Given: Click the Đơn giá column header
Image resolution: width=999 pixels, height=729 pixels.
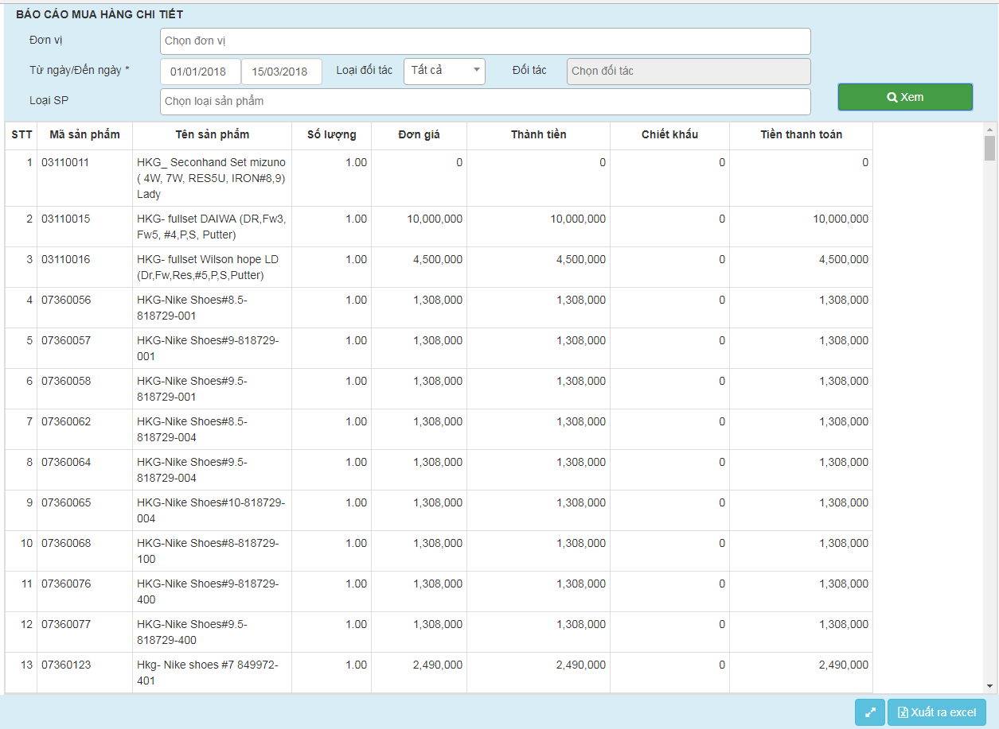Looking at the screenshot, I should coord(419,135).
